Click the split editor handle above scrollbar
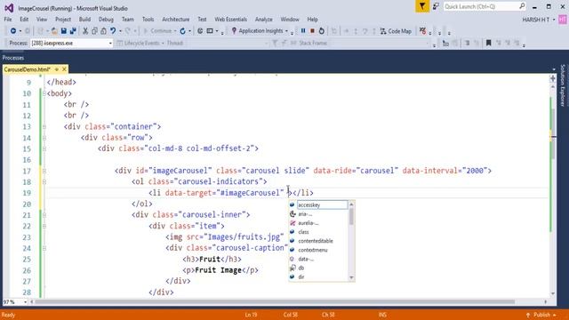Screen dimensions: 569x320 point(553,79)
